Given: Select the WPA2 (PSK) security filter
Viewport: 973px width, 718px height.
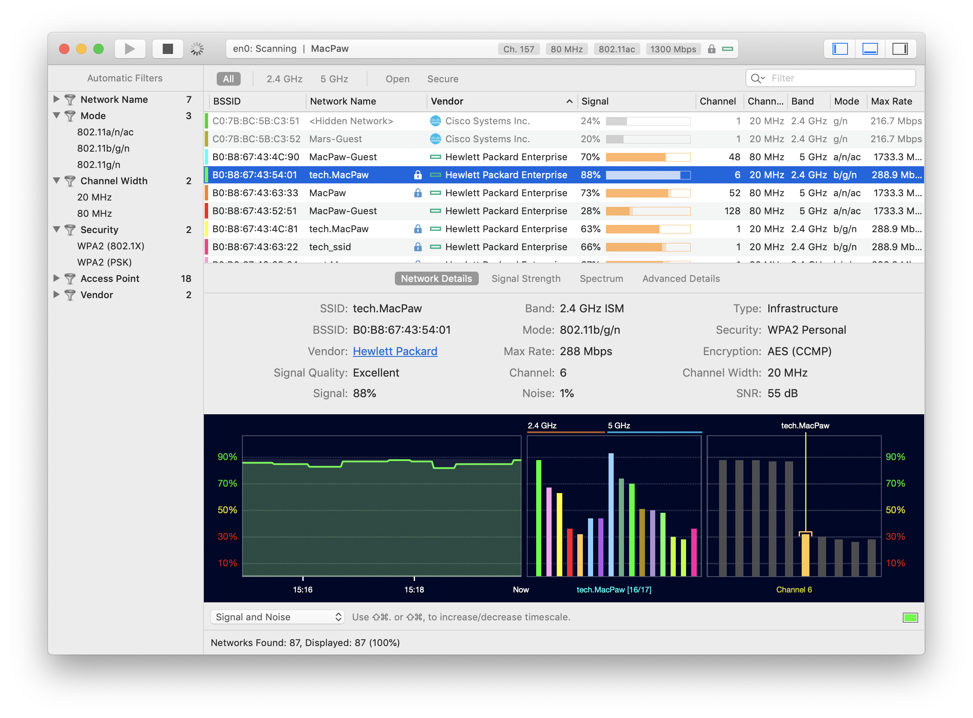Looking at the screenshot, I should click(104, 263).
